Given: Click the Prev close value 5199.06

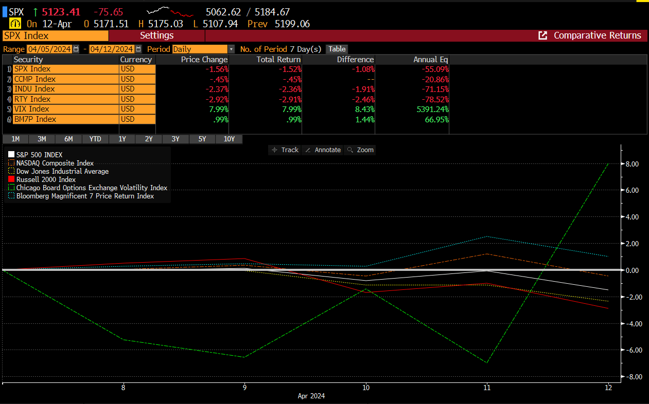Looking at the screenshot, I should [292, 24].
